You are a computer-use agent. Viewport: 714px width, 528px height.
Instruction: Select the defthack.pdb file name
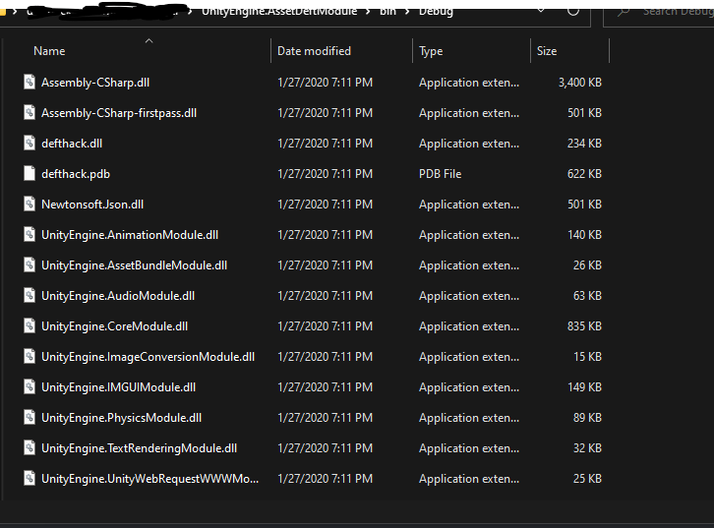76,174
